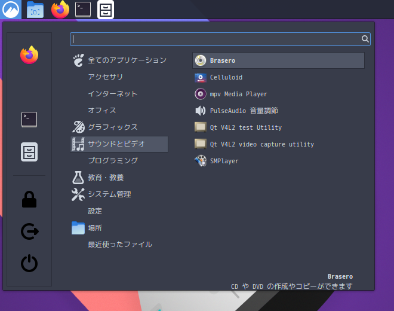Select 教育・教養 category
The width and height of the screenshot is (394, 311).
119,178
